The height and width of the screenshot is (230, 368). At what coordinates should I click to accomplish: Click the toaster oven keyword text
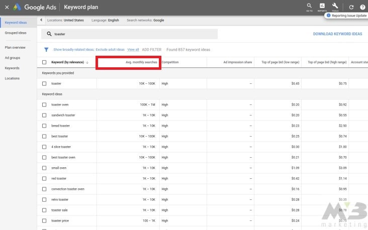point(60,104)
